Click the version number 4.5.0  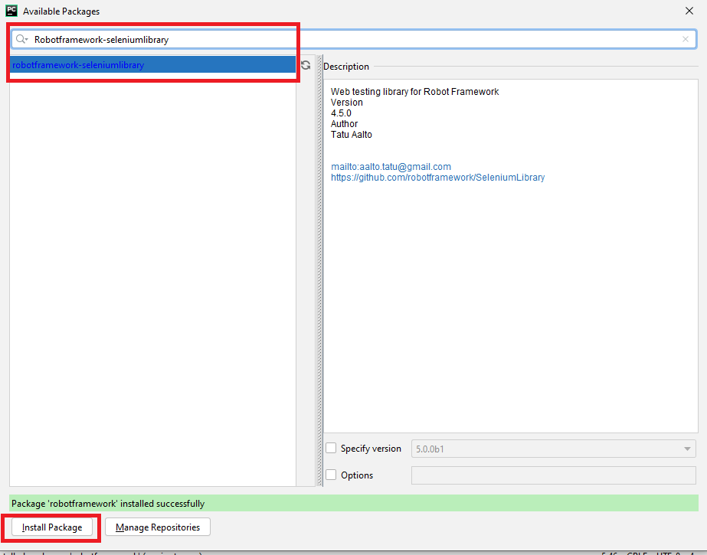341,113
